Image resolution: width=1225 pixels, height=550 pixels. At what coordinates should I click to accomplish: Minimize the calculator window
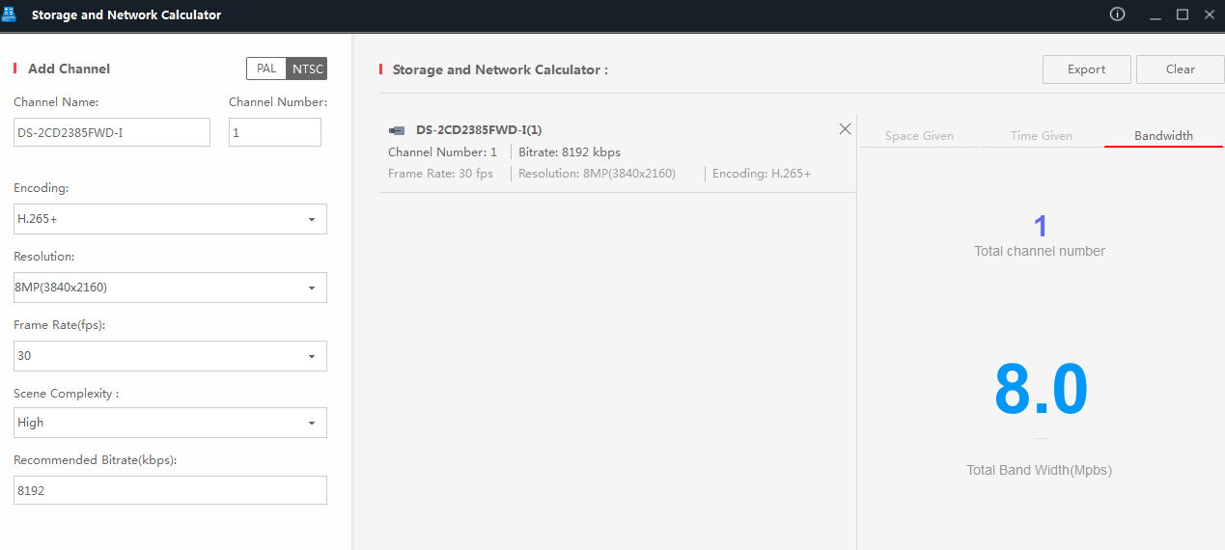pos(1155,15)
